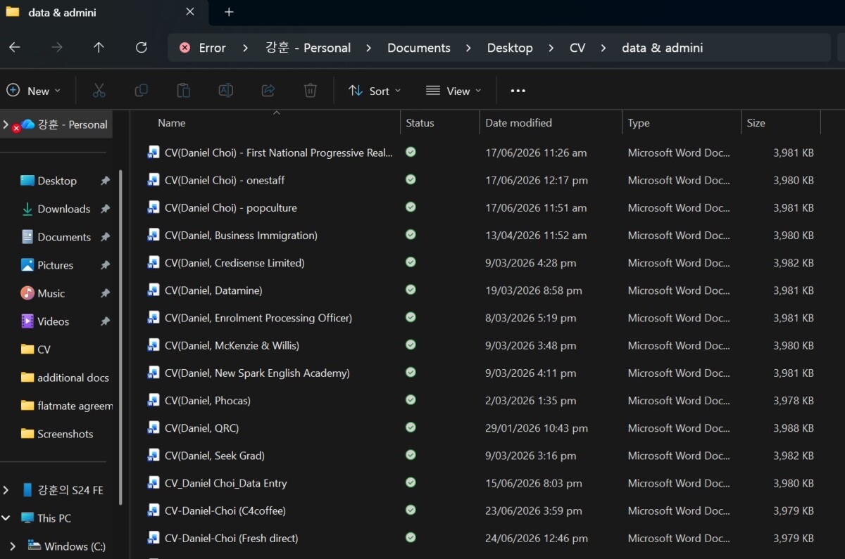
Task: Select CV(Daniel, McKenzie & Willis) file
Action: pyautogui.click(x=232, y=345)
